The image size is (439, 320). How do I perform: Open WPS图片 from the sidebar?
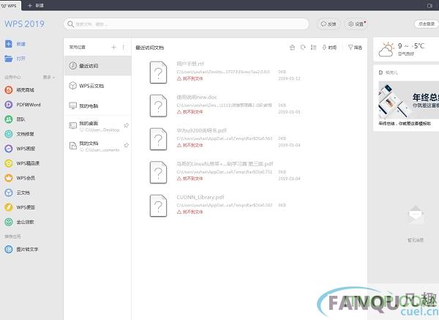20,149
